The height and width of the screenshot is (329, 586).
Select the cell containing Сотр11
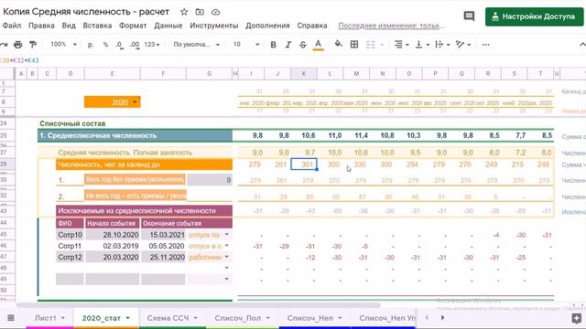(70, 246)
